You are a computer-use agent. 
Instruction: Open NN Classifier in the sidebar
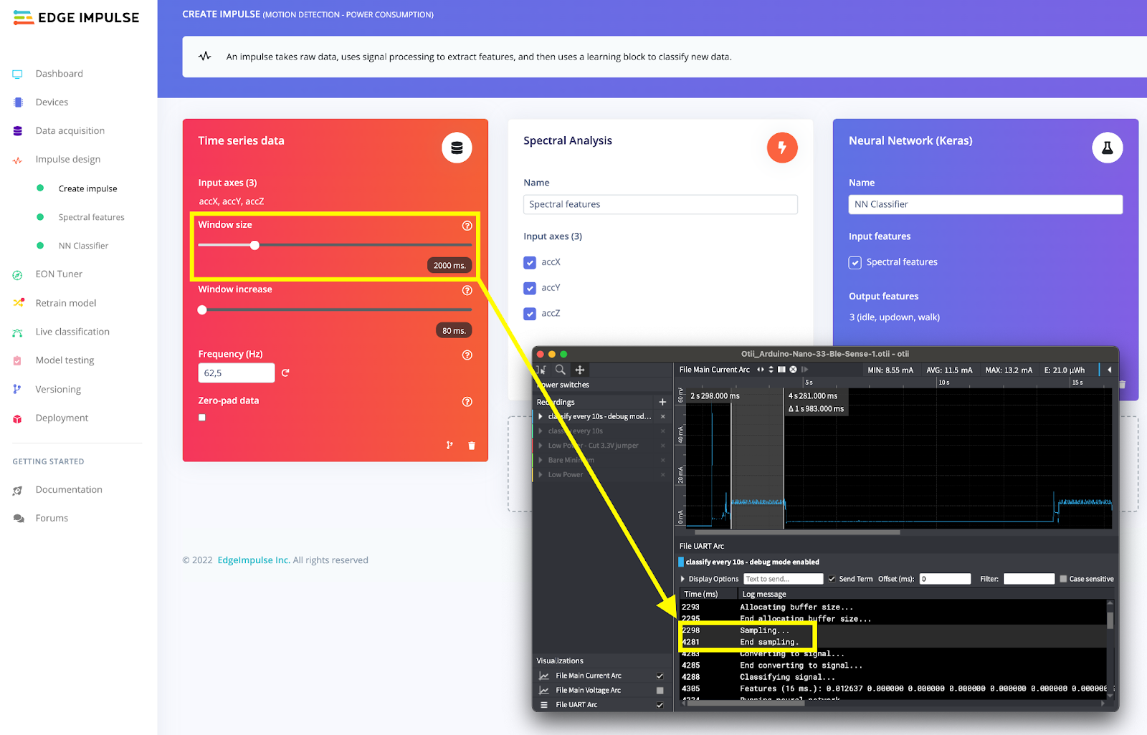pyautogui.click(x=83, y=246)
